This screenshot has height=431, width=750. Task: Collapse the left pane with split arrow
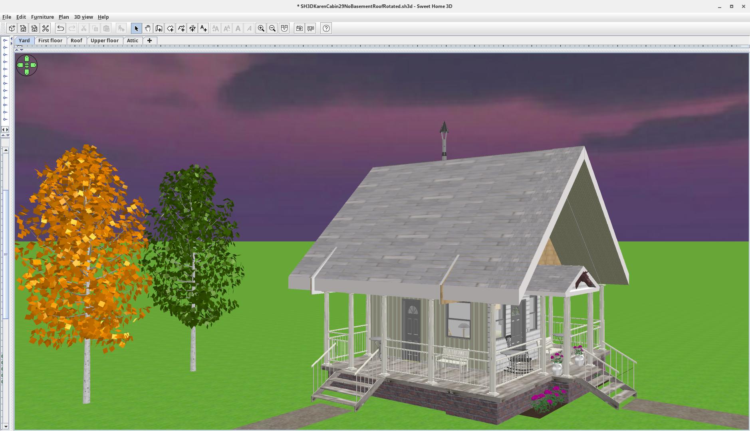coord(4,129)
